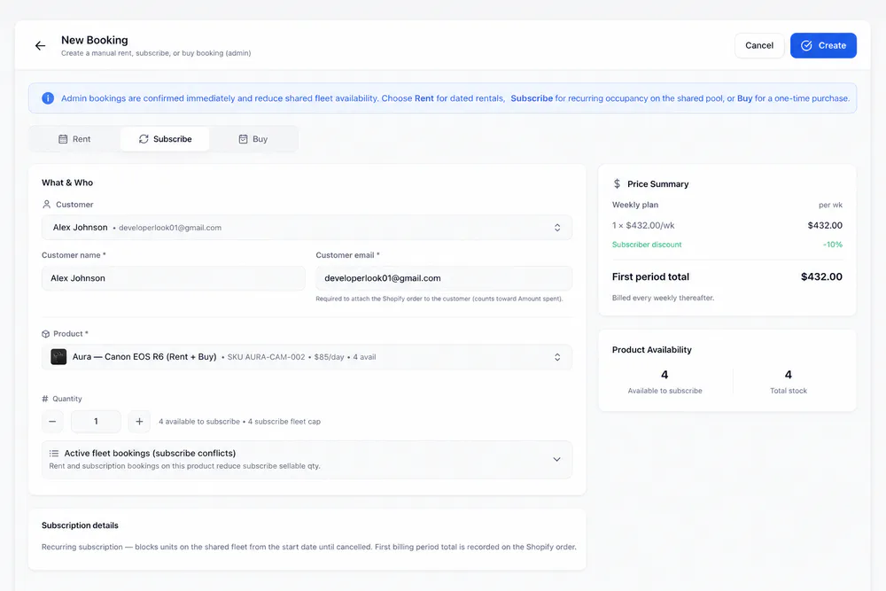Click the Customer email input field
The width and height of the screenshot is (886, 591).
coord(444,278)
